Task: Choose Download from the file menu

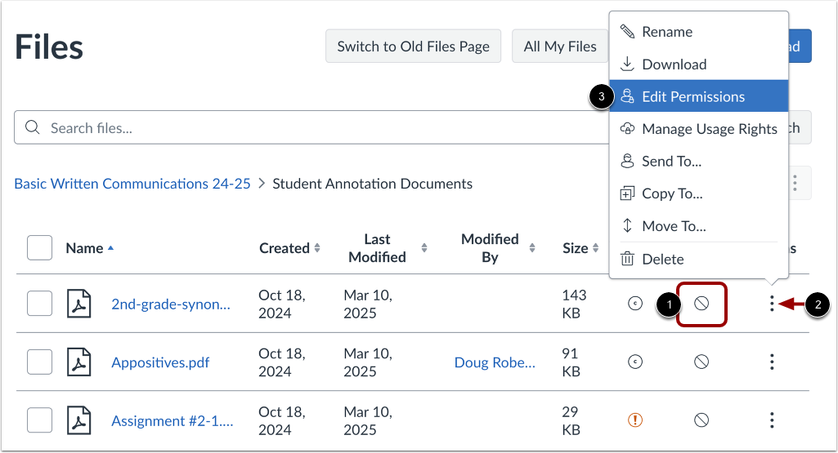Action: (698, 64)
